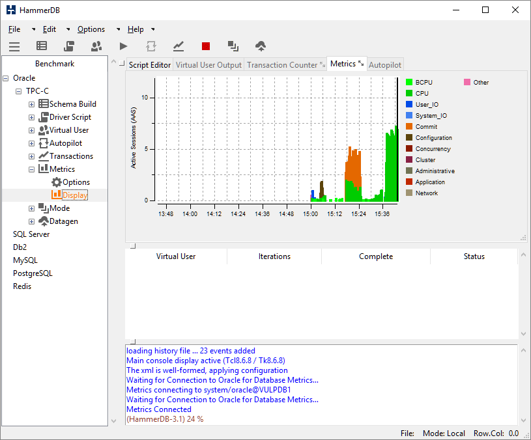The height and width of the screenshot is (440, 531).
Task: Click the Other pink legend swatch
Action: coord(467,82)
